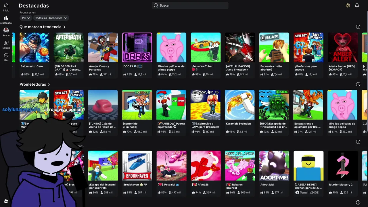Open the DOORS game thumbnail
This screenshot has height=207, width=368.
pos(137,47)
